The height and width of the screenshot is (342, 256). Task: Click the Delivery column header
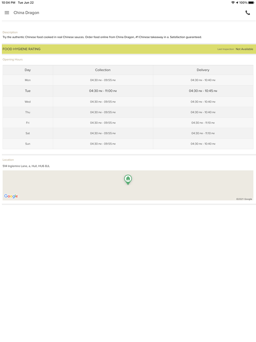pos(203,70)
